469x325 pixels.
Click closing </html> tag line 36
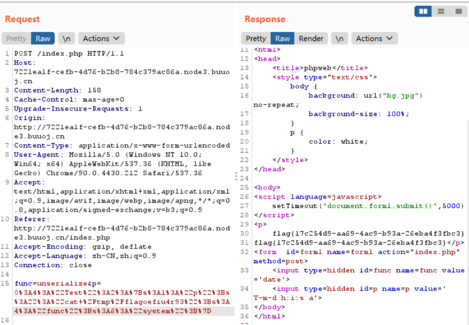[x=269, y=316]
